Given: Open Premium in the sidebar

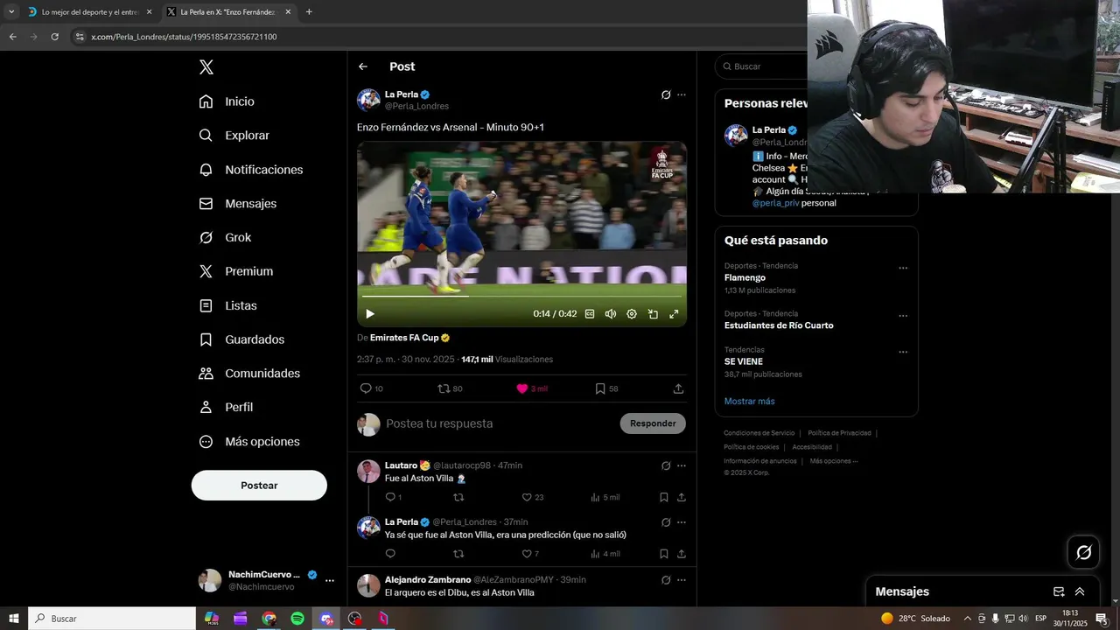Looking at the screenshot, I should coord(235,271).
